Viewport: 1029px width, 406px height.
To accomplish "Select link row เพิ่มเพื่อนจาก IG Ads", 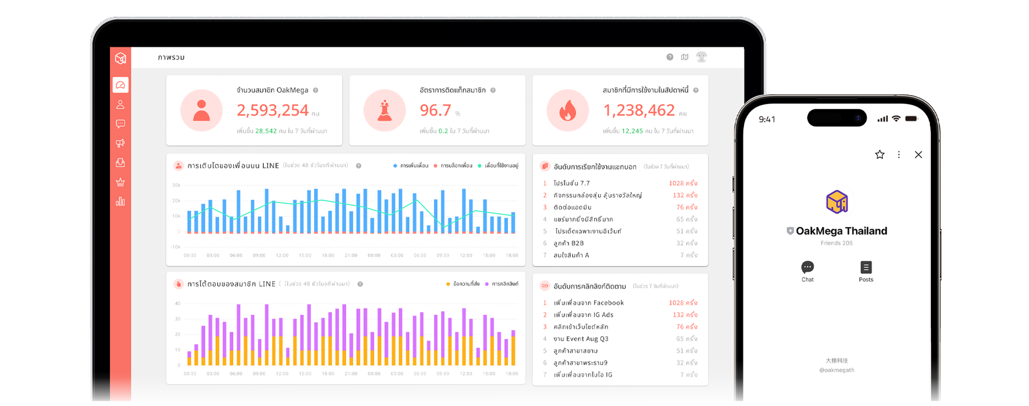I will click(x=620, y=315).
